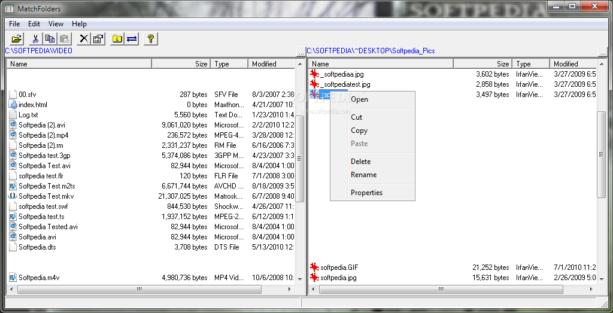Viewport: 613px width, 313px height.
Task: Click the Delete X toolbar icon
Action: pyautogui.click(x=84, y=39)
